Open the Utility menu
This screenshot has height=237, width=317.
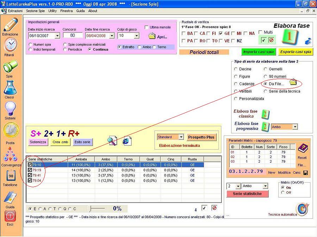[52, 11]
